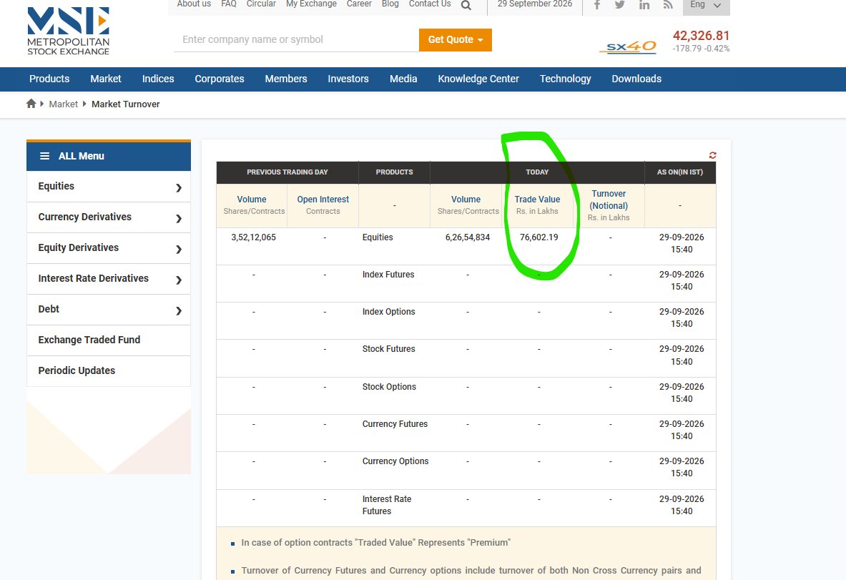846x580 pixels.
Task: Open the FAQ link
Action: point(229,4)
